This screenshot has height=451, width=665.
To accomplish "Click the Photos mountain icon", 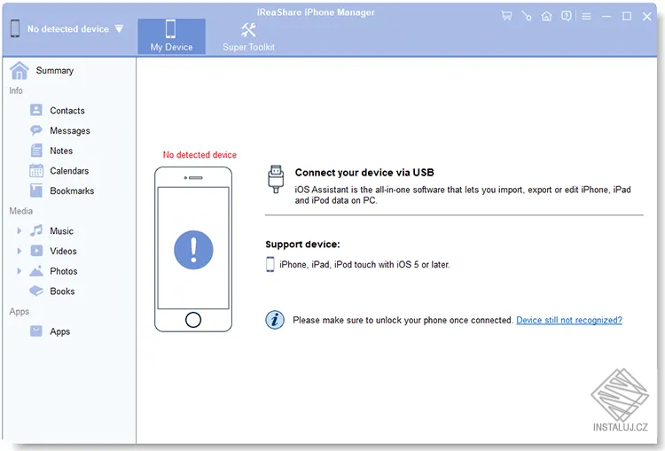I will pyautogui.click(x=36, y=271).
